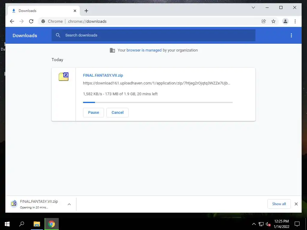307x230 pixels.
Task: Click the back navigation arrow
Action: pyautogui.click(x=12, y=21)
